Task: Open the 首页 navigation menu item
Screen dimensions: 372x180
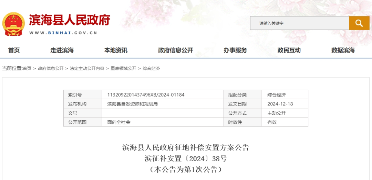Action: point(14,50)
